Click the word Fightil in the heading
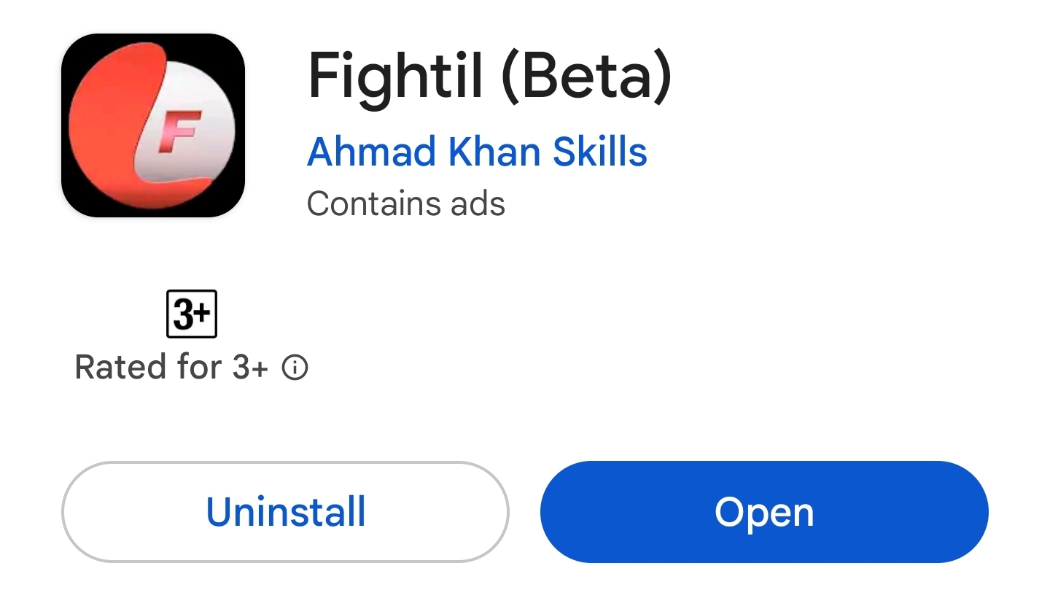The height and width of the screenshot is (590, 1050). (395, 76)
